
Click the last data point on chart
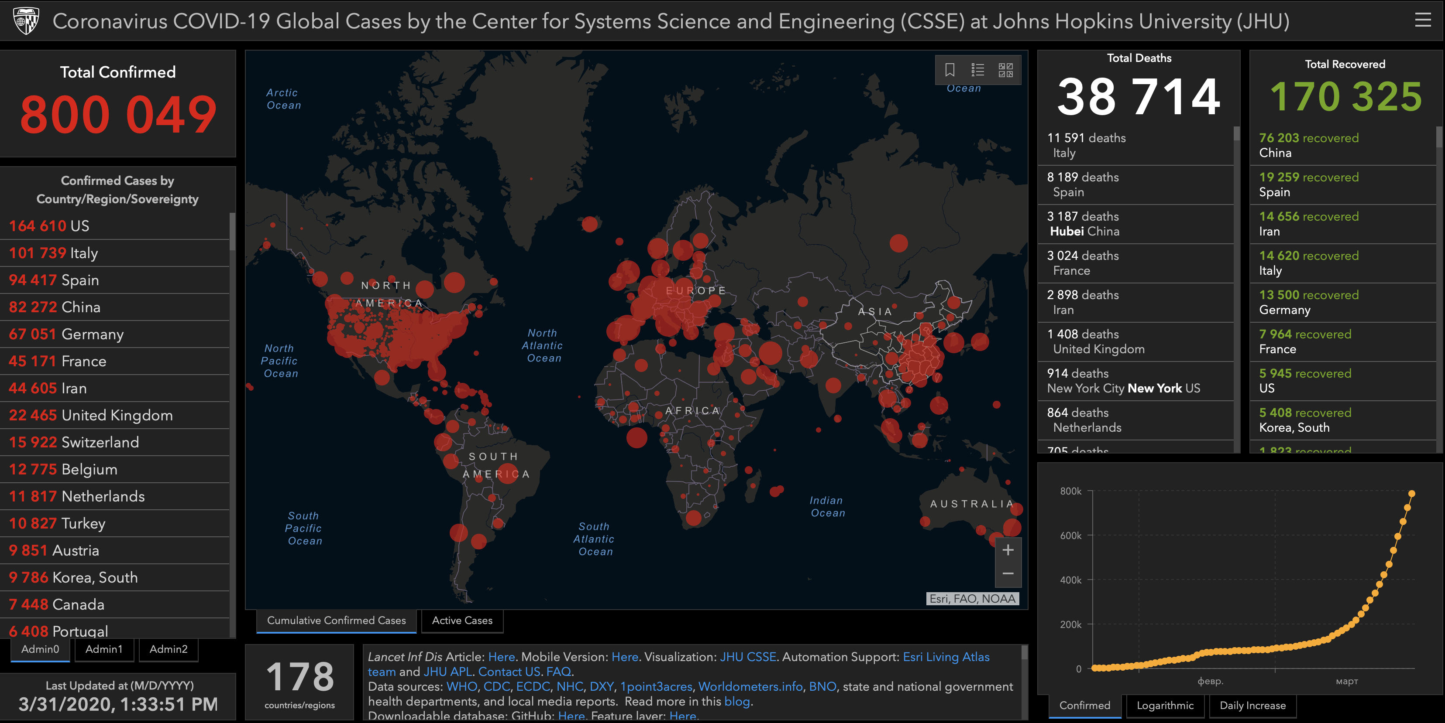1411,494
